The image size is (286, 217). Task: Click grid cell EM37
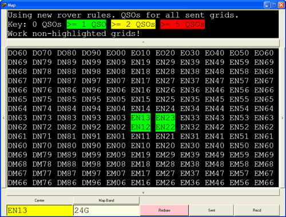pos(190,173)
